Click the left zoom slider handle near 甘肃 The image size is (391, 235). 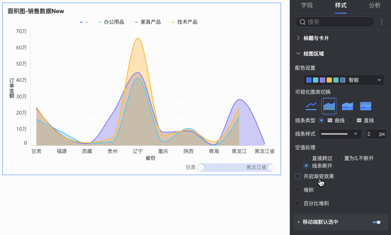click(201, 168)
